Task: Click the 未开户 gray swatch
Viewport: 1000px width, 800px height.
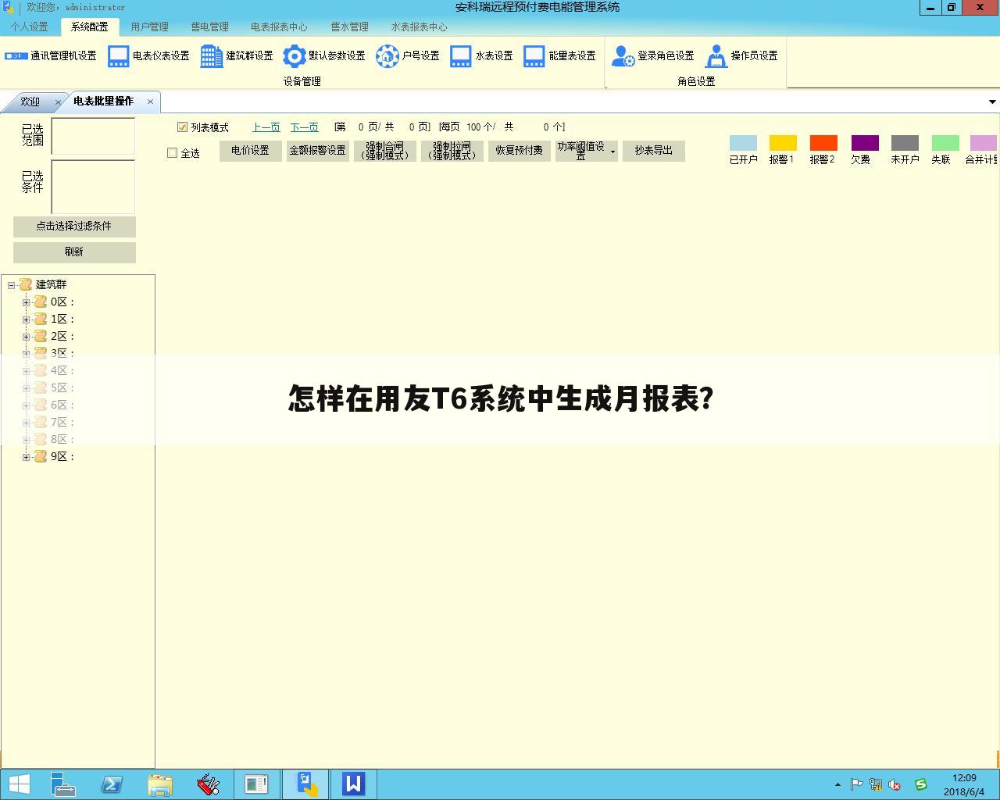Action: tap(905, 143)
